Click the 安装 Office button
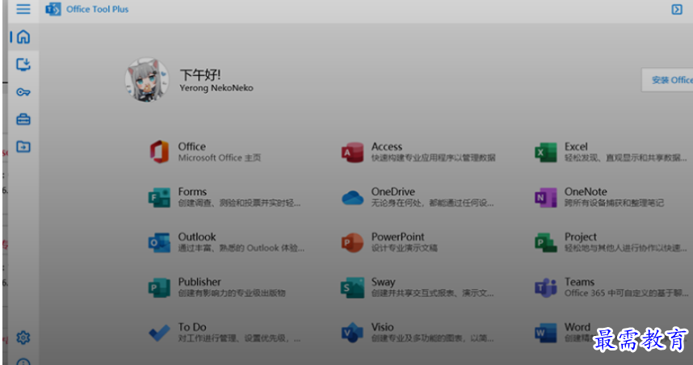Image resolution: width=693 pixels, height=365 pixels. tap(667, 80)
